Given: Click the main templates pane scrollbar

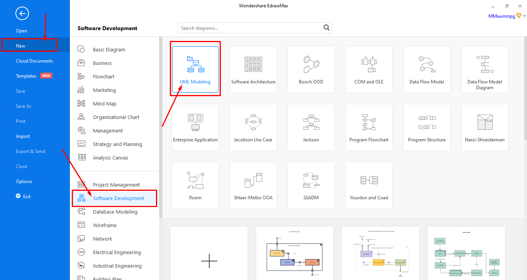Looking at the screenshot, I should (x=525, y=89).
